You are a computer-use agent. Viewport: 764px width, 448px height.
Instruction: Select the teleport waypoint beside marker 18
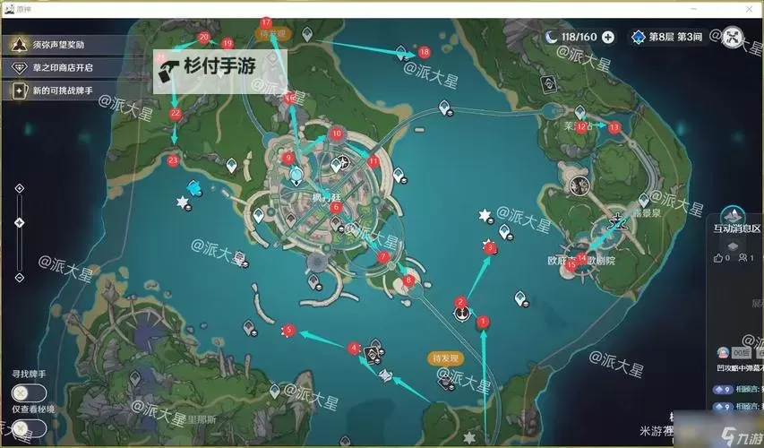401,52
